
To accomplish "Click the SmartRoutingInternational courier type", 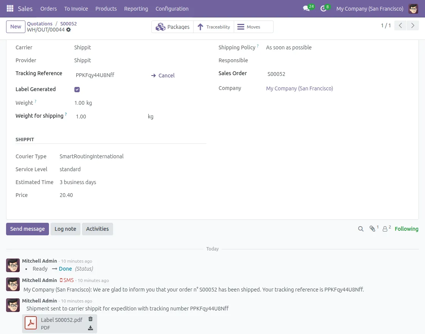I will tap(91, 156).
